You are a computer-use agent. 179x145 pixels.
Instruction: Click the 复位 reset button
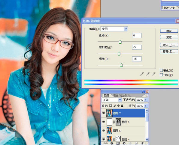(x=169, y=37)
